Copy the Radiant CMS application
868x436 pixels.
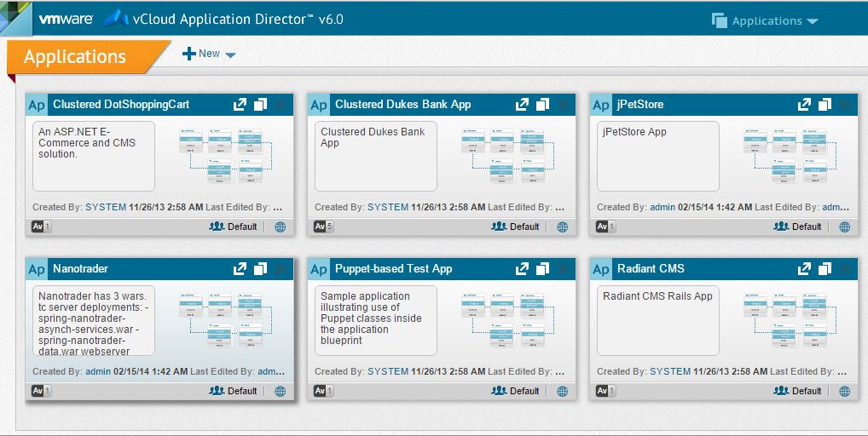[825, 268]
